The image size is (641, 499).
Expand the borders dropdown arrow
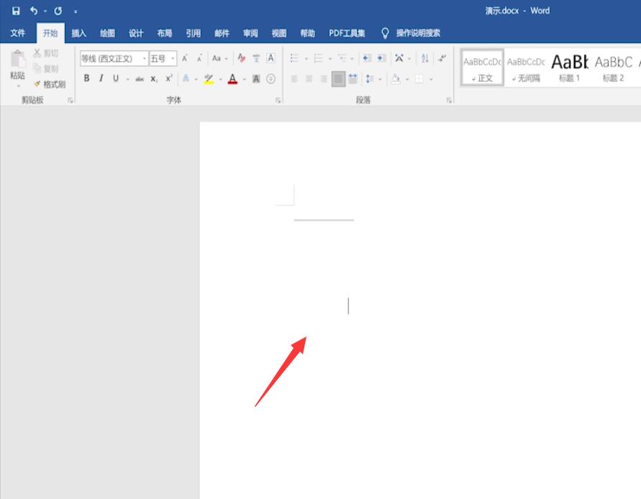(431, 79)
